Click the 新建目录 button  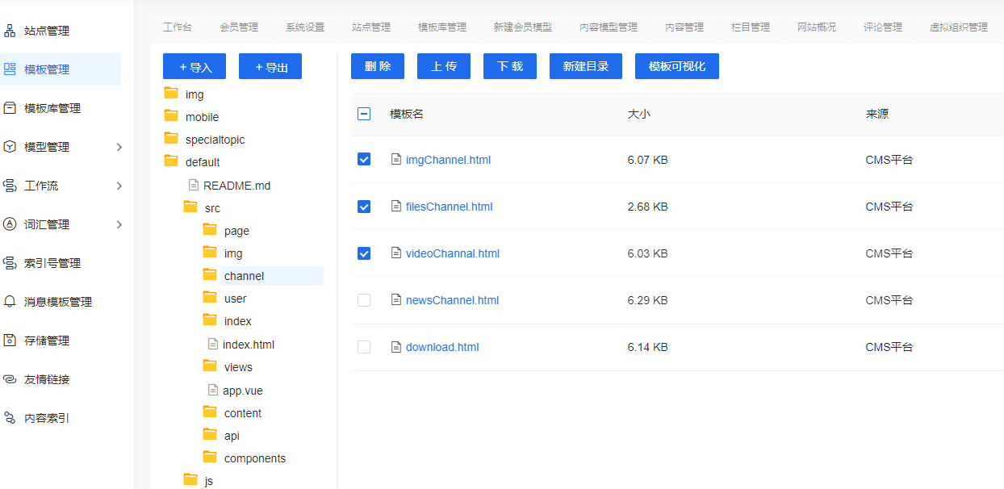coord(586,66)
